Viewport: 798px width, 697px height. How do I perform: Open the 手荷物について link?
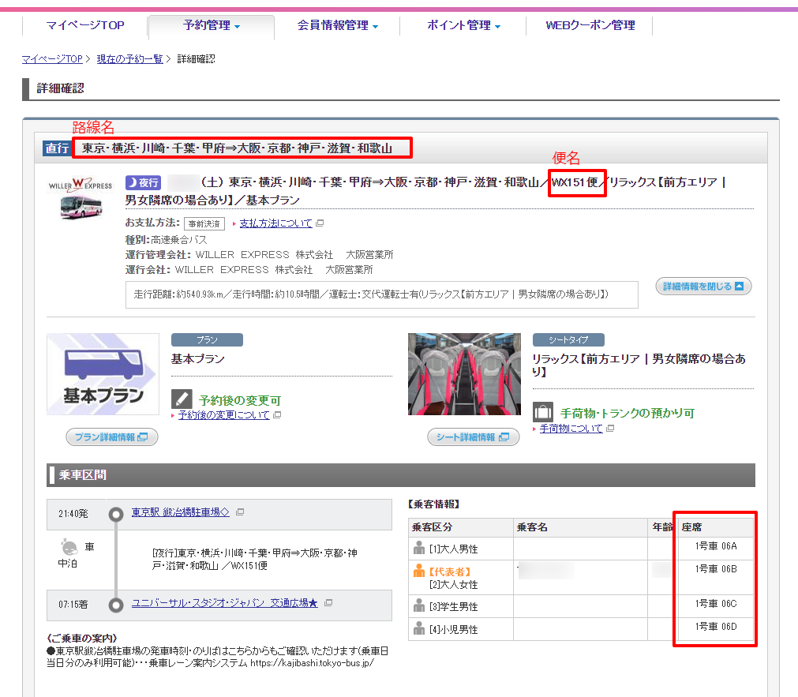[571, 429]
